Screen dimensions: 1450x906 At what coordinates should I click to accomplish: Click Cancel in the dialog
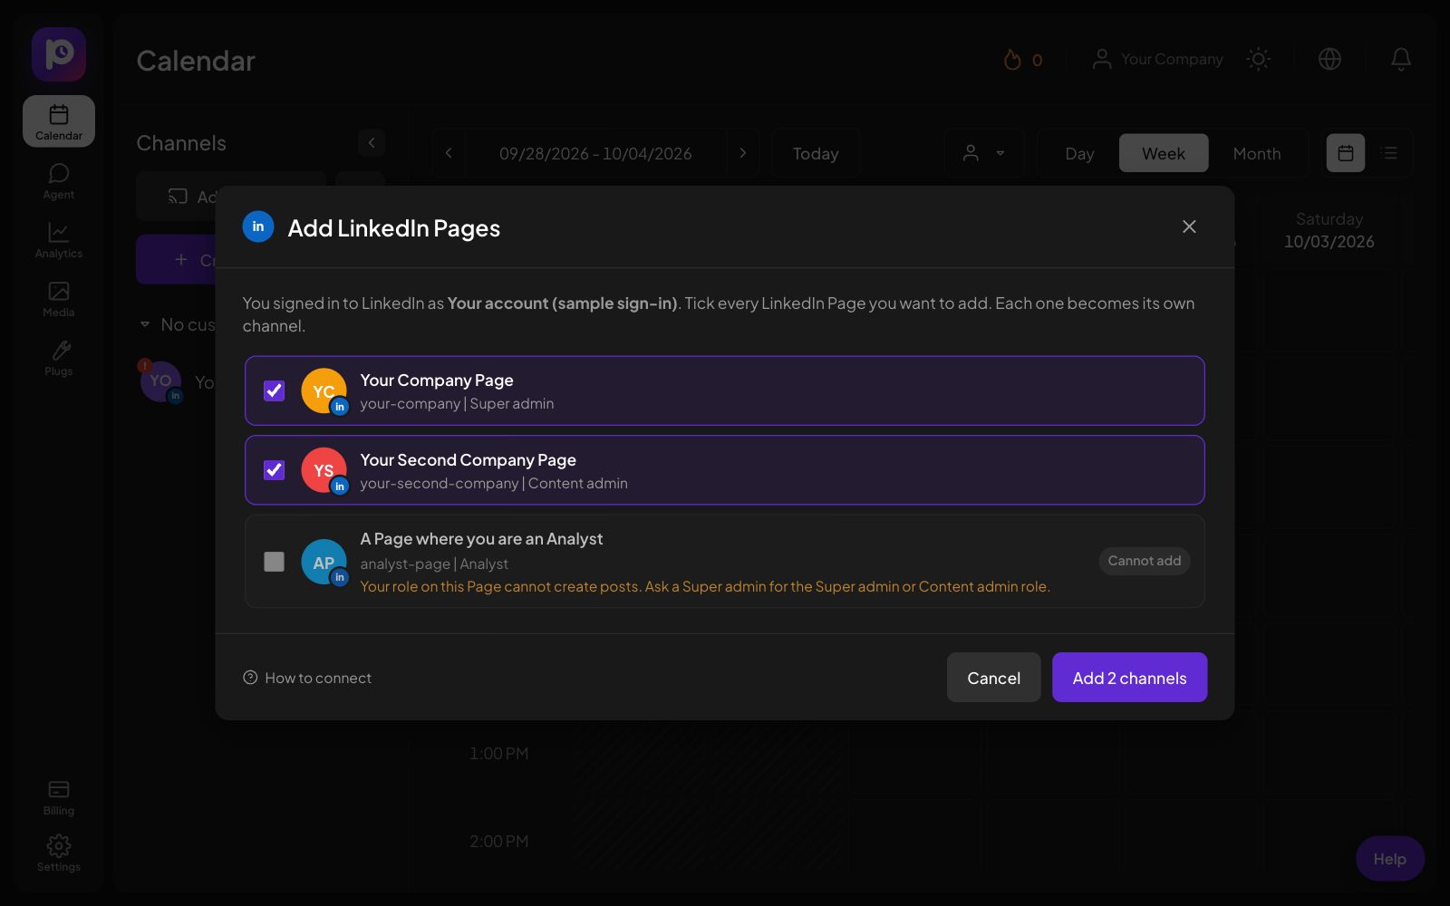pyautogui.click(x=993, y=678)
